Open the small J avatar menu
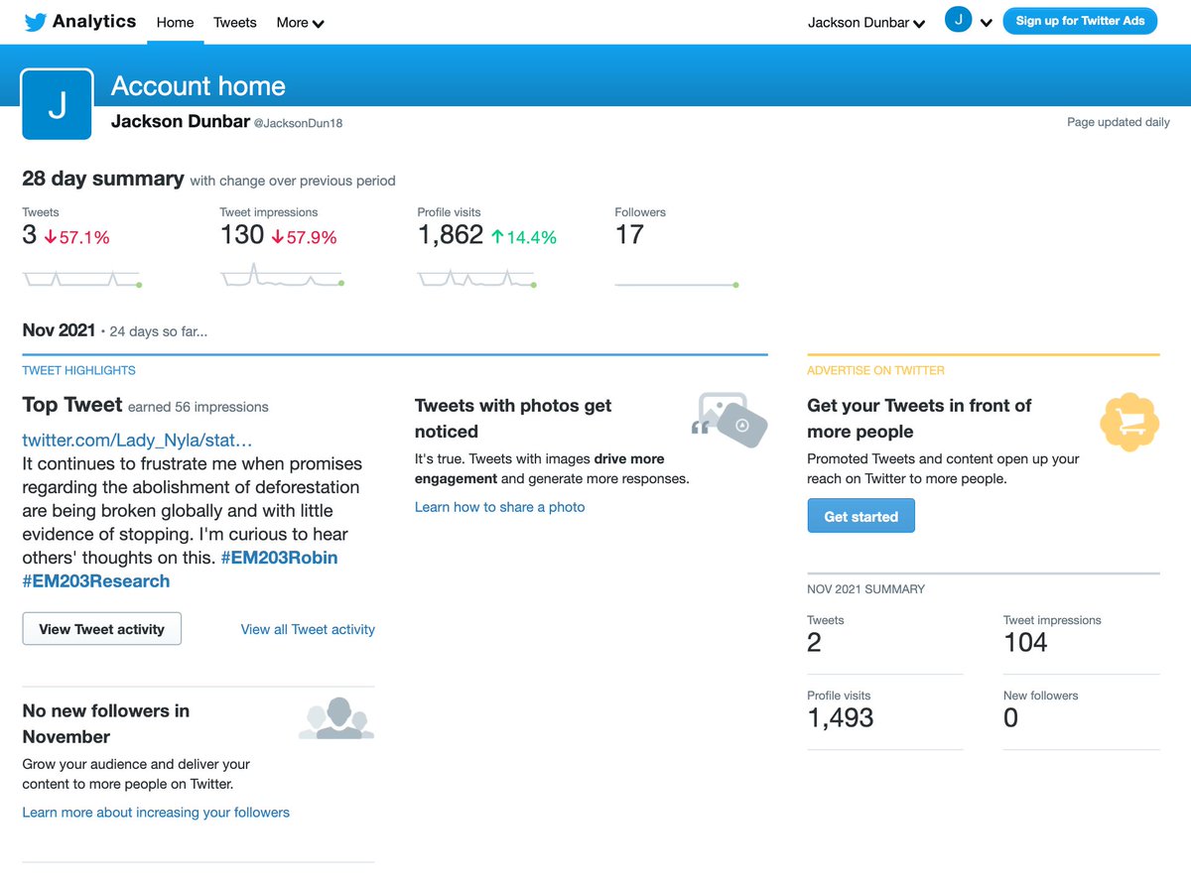Image resolution: width=1191 pixels, height=890 pixels. click(x=958, y=20)
